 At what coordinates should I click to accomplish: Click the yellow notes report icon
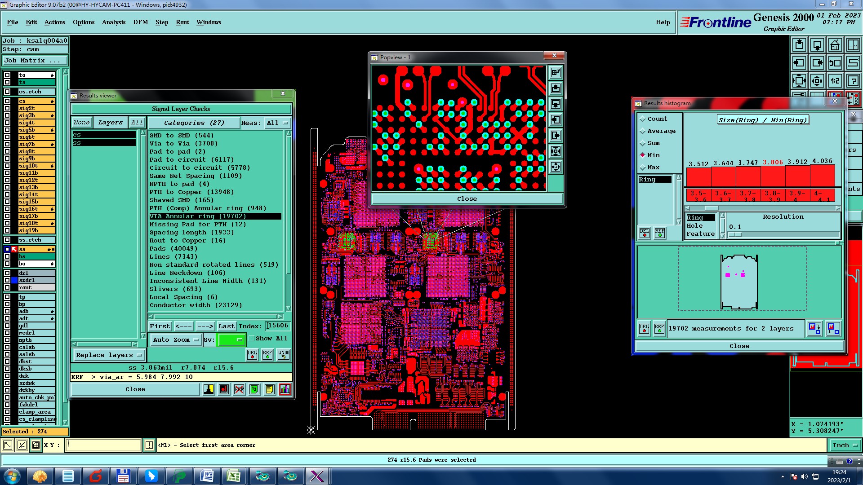pyautogui.click(x=269, y=389)
